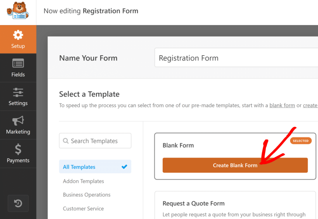Select the Business Operations category
The height and width of the screenshot is (219, 318).
tap(87, 195)
